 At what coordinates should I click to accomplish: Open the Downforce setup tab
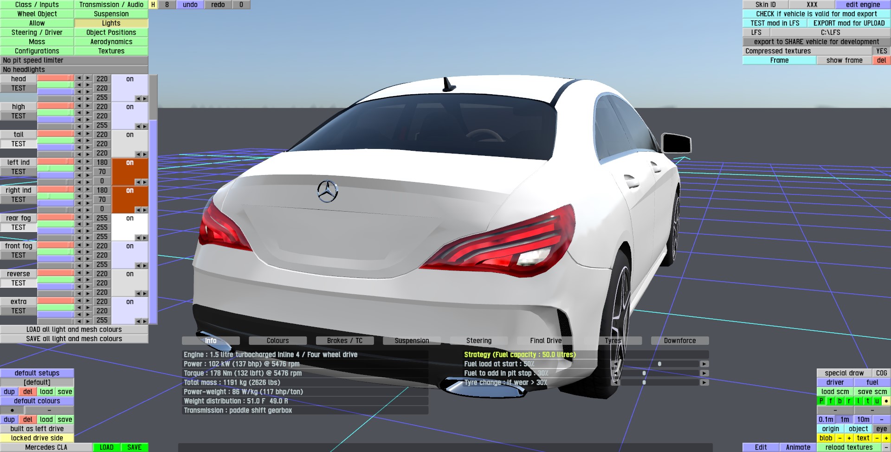pos(680,341)
